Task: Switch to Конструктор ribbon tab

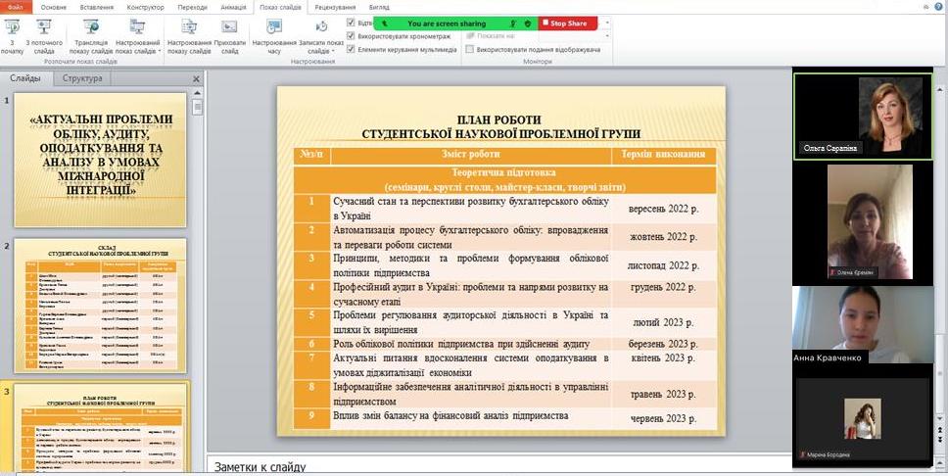Action: [x=145, y=7]
